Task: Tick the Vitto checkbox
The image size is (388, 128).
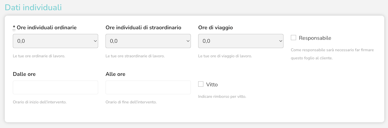Action: [x=201, y=84]
